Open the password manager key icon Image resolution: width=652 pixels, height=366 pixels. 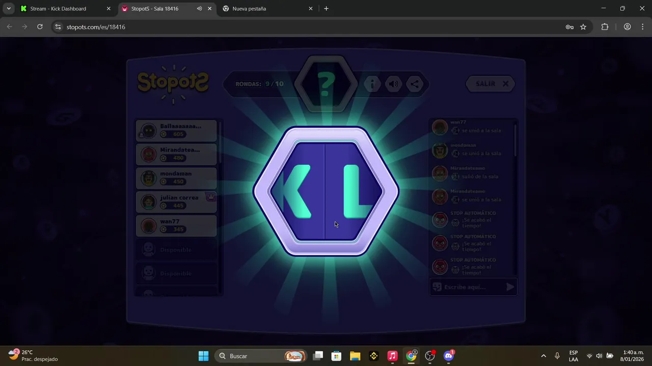(569, 27)
